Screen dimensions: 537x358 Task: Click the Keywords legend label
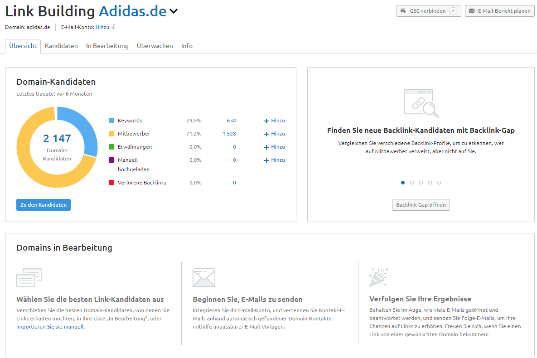[130, 121]
